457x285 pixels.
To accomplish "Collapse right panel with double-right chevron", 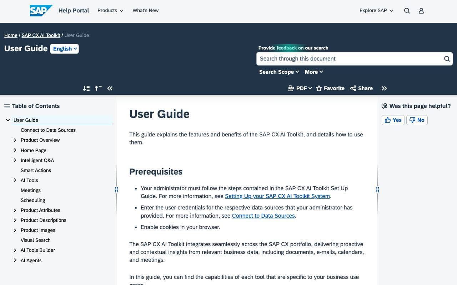I will click(x=384, y=88).
